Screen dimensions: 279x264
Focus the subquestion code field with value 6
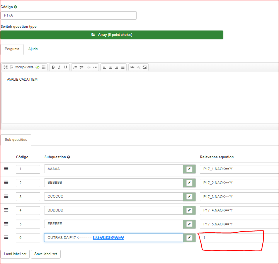click(28, 238)
